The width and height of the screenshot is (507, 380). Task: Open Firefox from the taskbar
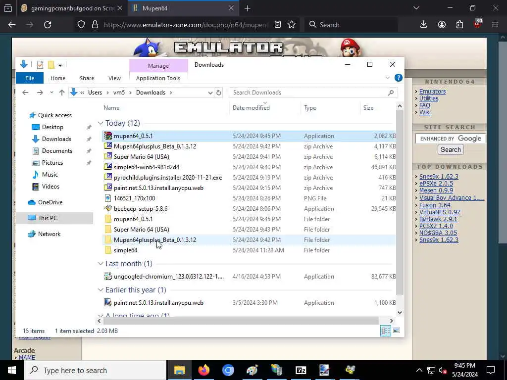pyautogui.click(x=203, y=370)
